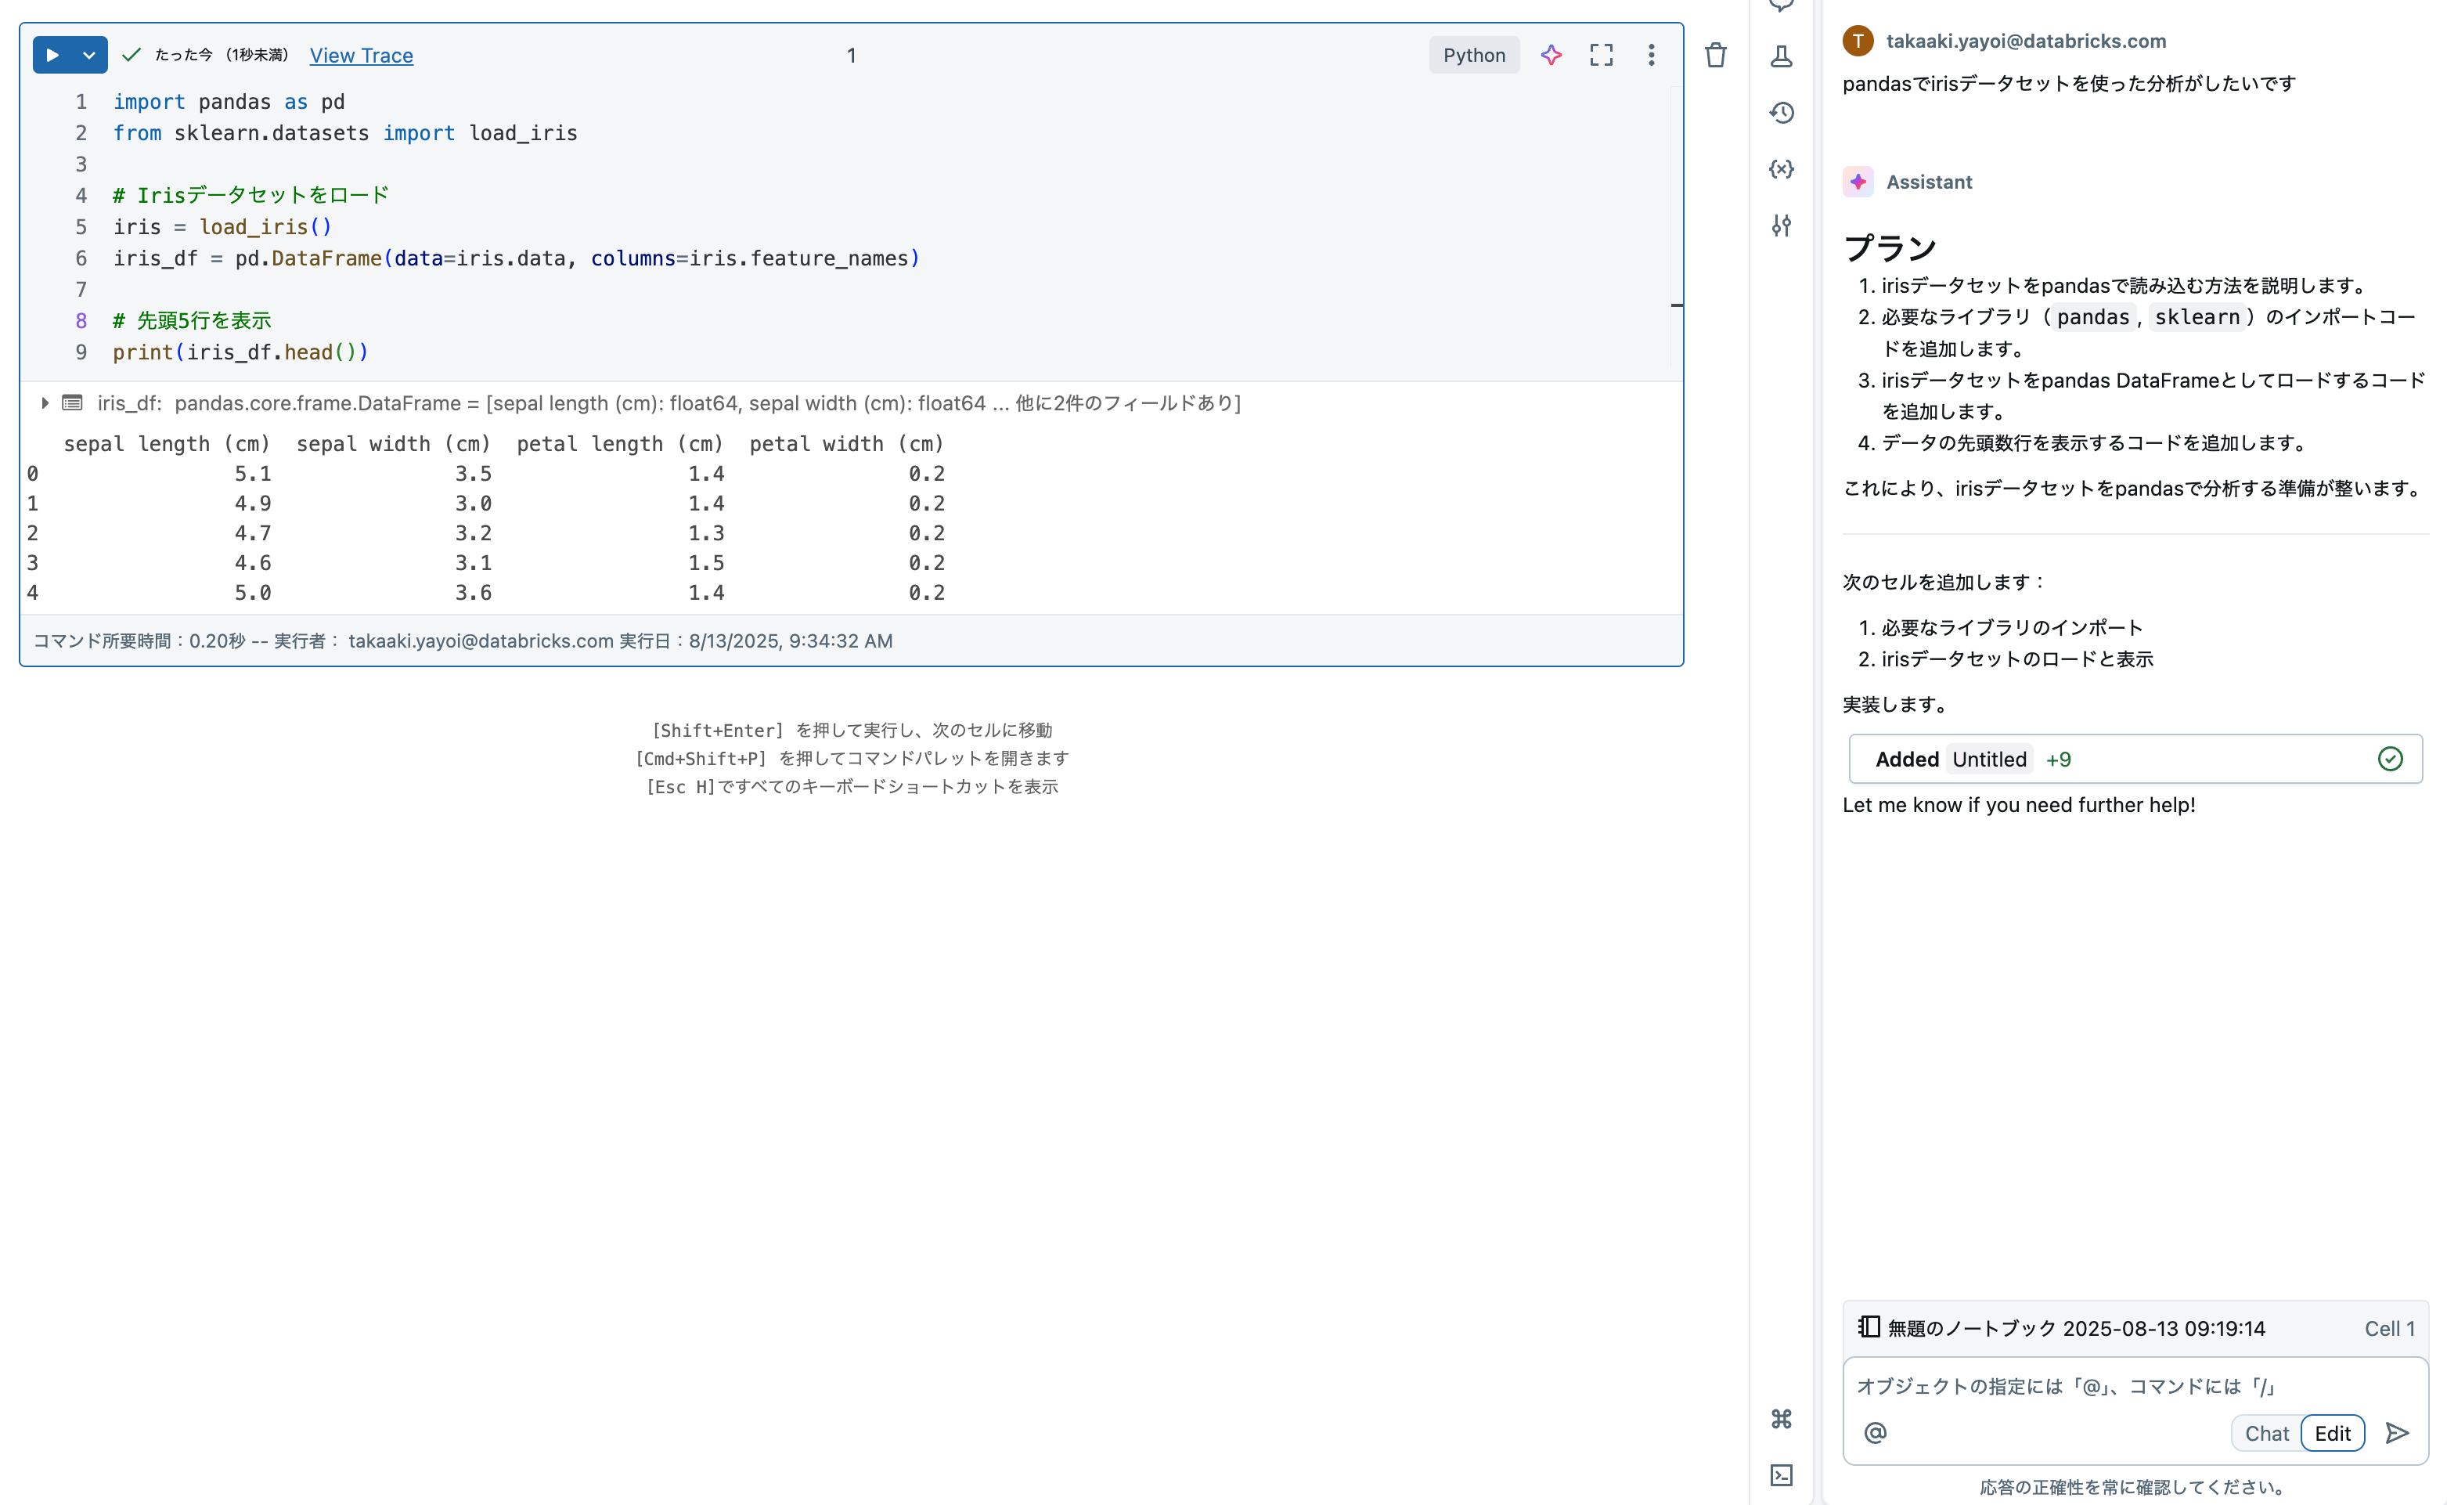Open Assistant from the cell sparkle icon
Image resolution: width=2447 pixels, height=1505 pixels.
pyautogui.click(x=1551, y=55)
